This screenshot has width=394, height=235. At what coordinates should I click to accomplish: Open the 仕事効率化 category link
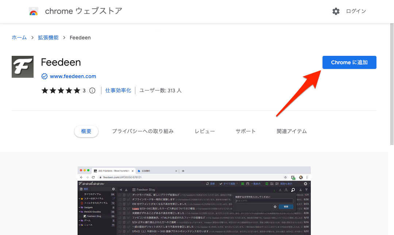tap(118, 90)
